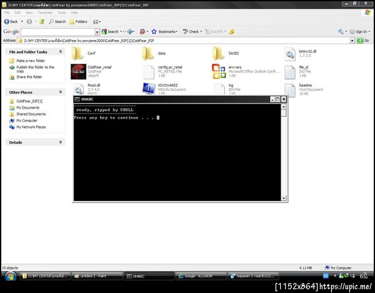Select the binkw32.dll file icon
The height and width of the screenshot is (293, 375).
(x=290, y=54)
